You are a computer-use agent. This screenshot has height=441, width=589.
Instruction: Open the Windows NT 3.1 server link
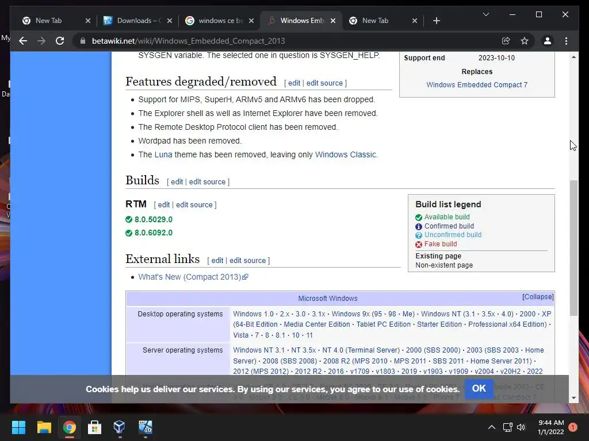coord(259,350)
